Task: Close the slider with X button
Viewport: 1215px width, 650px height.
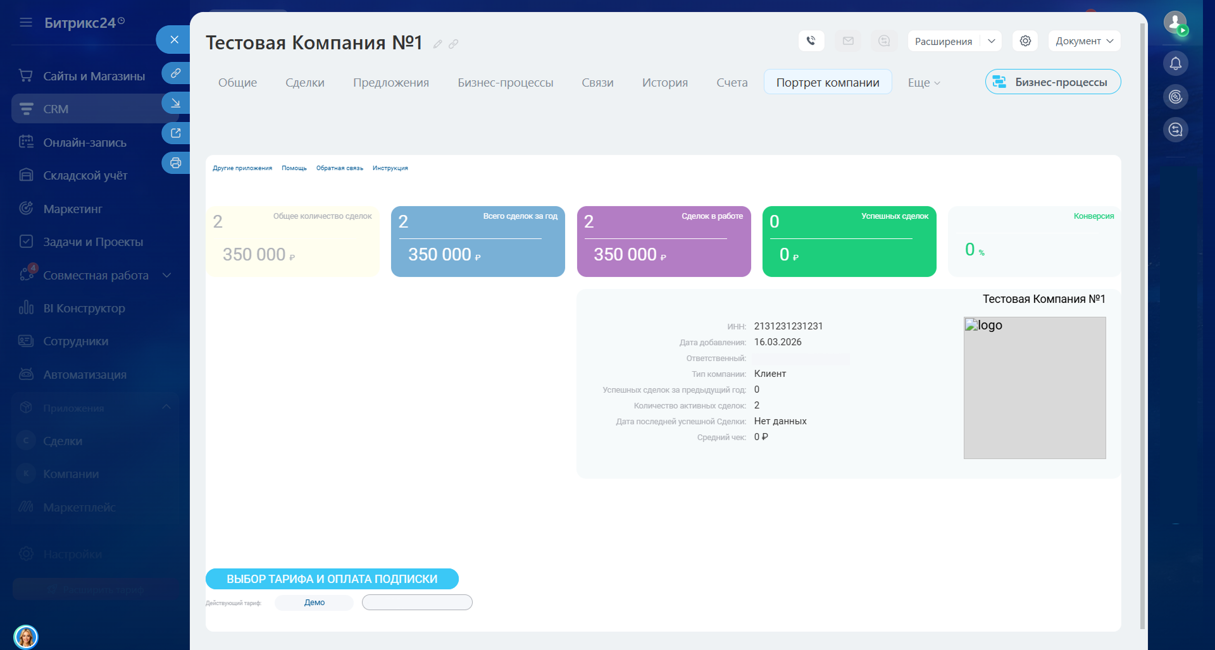Action: coord(174,40)
